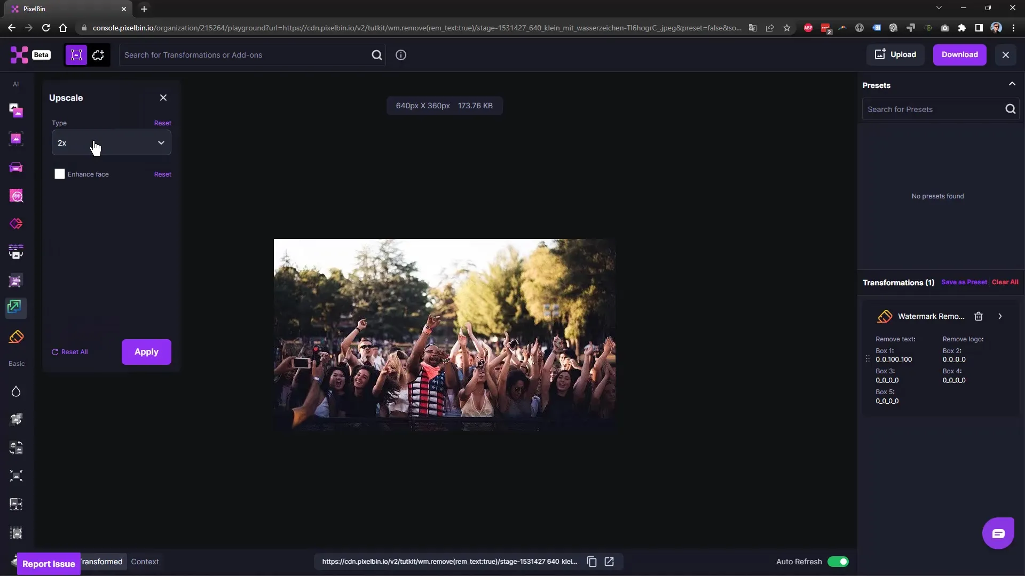The image size is (1025, 576).
Task: Click the Apply button for upscale
Action: (146, 351)
